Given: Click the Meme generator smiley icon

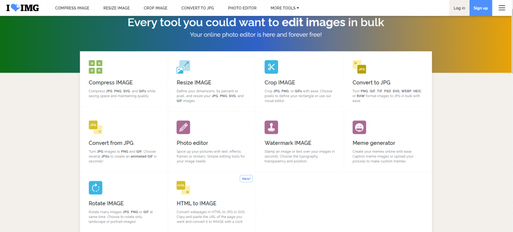Looking at the screenshot, I should point(359,127).
